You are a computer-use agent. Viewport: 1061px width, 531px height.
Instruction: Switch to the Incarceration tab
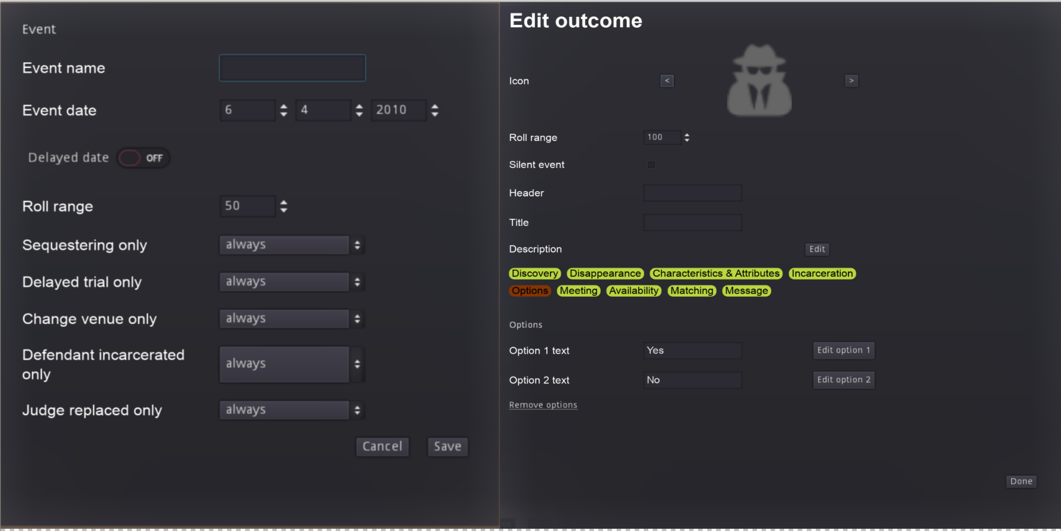822,274
